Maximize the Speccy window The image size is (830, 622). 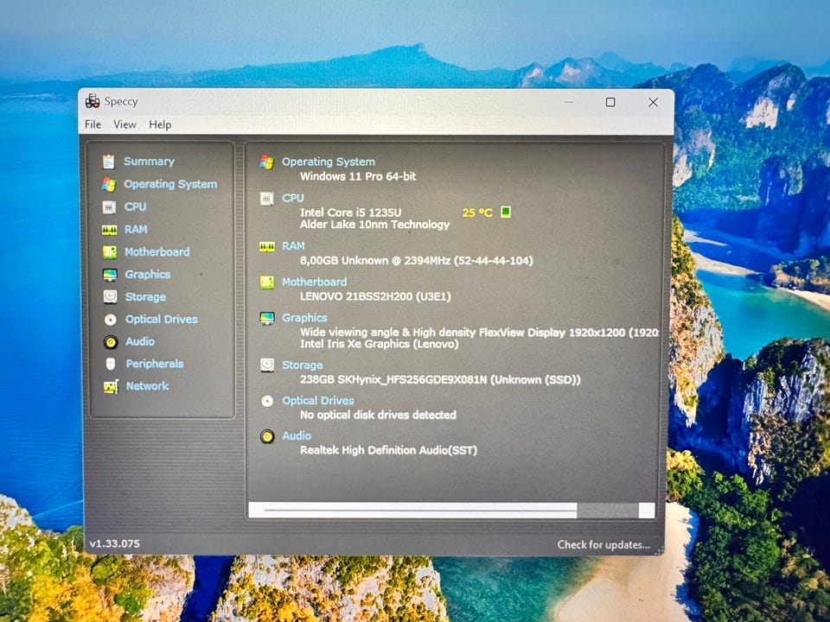coord(610,102)
